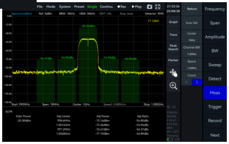The image size is (229, 144).
Task: Click the -20.30dBm main channel label
Action: pos(88,26)
